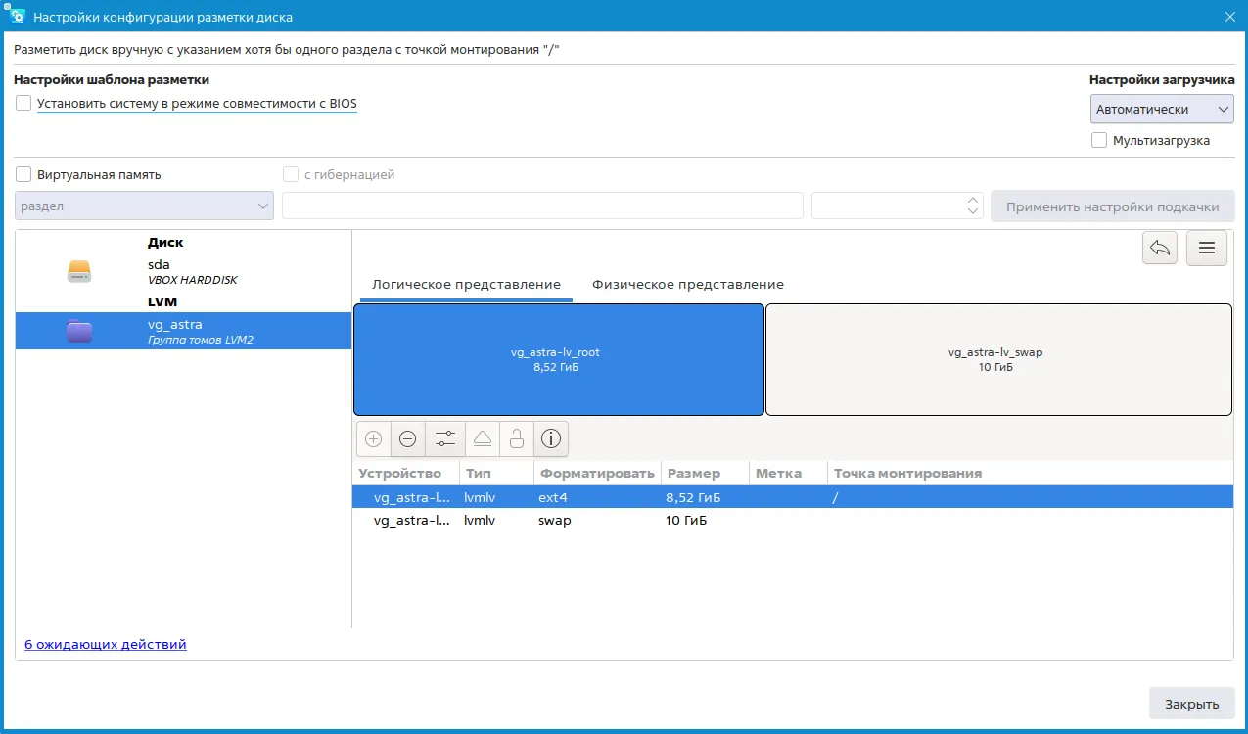This screenshot has height=734, width=1248.
Task: Click the app icon in the title bar
Action: [x=17, y=17]
